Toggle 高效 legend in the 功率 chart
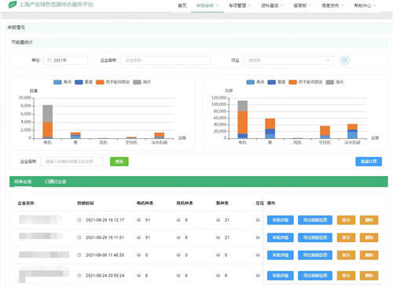Screen dimensions: 393x286 pos(255,82)
